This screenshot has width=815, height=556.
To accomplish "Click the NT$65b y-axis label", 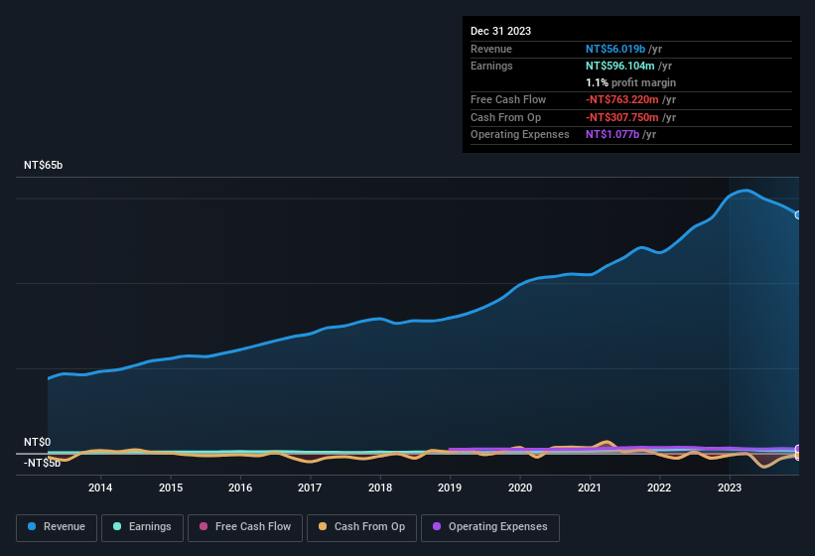I will click(x=43, y=165).
